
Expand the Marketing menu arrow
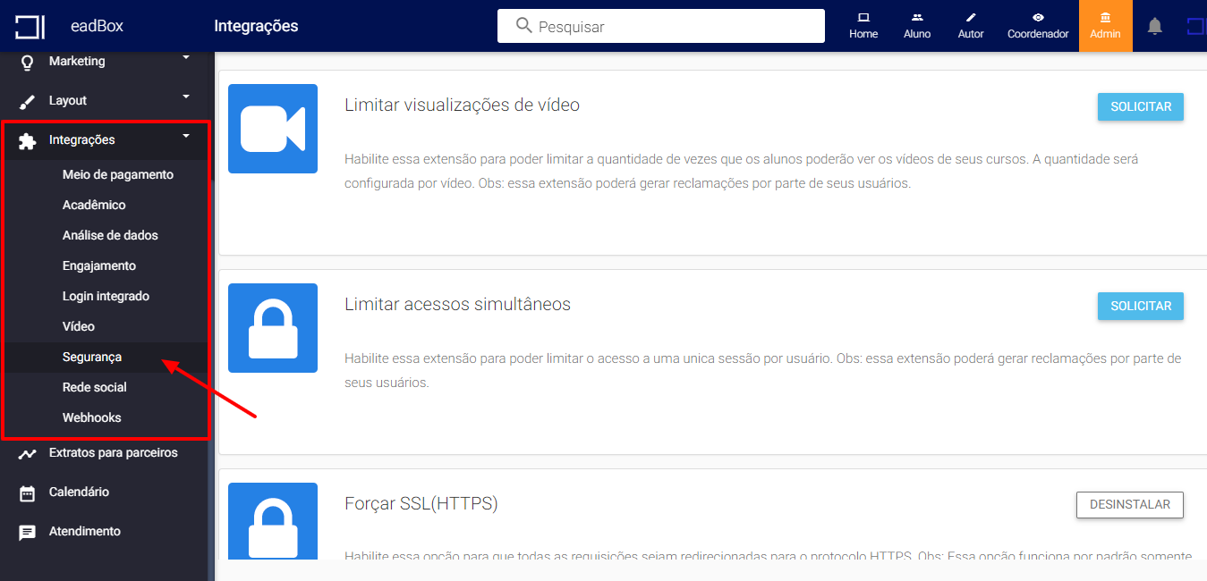(186, 57)
